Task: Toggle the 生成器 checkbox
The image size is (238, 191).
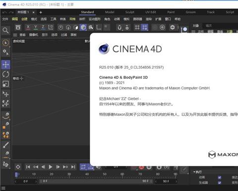Action: coord(220,183)
